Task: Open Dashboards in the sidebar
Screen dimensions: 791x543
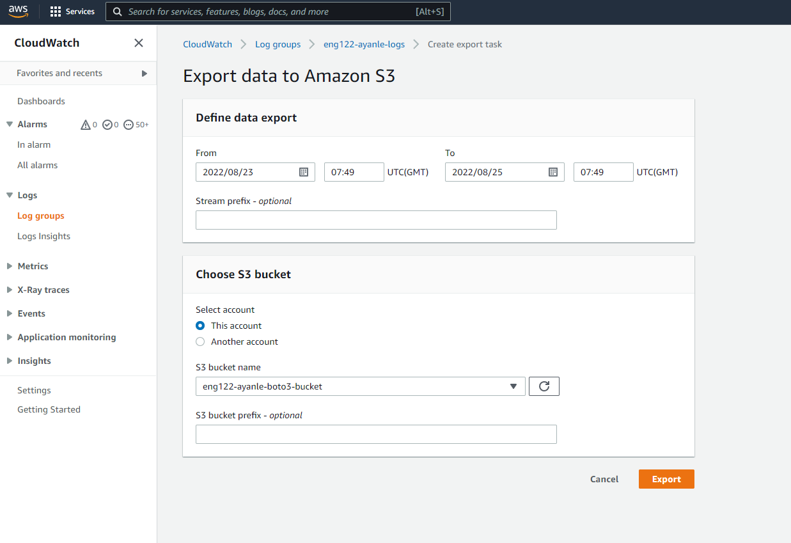Action: (x=41, y=101)
